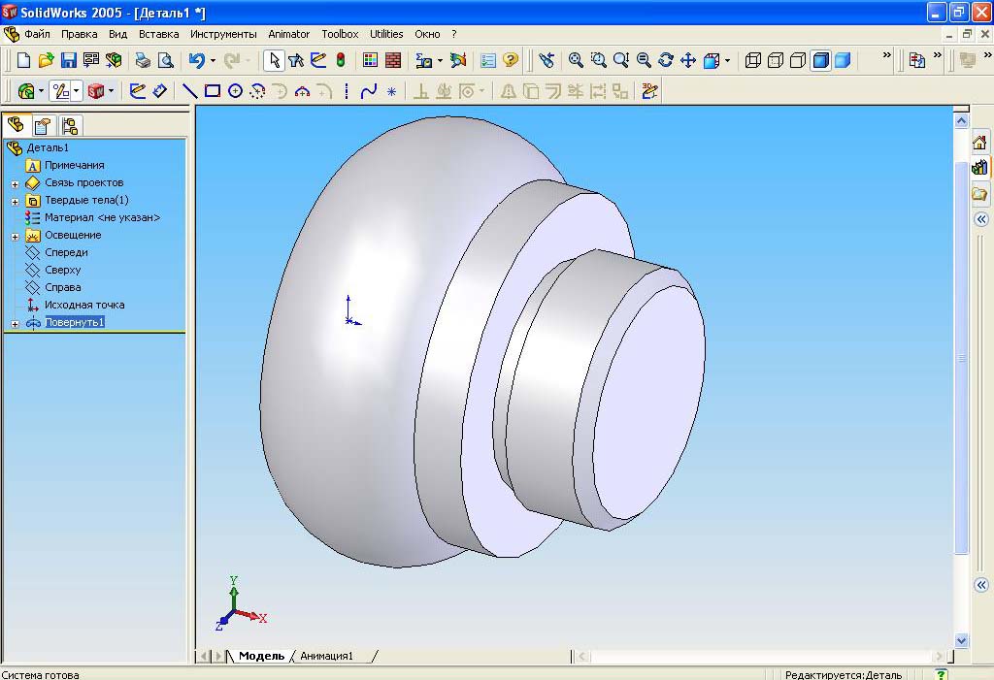994x680 pixels.
Task: Open a file with the folder icon
Action: tap(46, 60)
